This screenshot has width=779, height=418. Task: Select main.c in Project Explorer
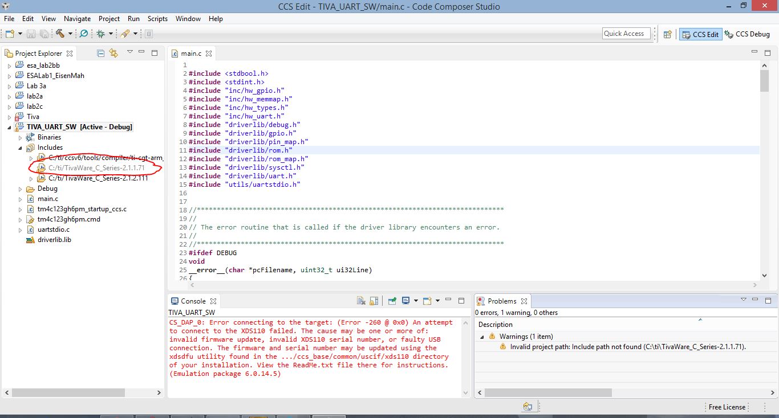48,199
